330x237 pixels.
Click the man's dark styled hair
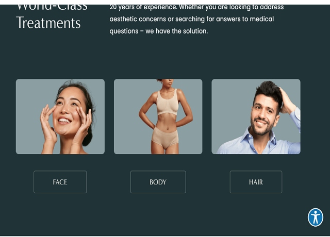pyautogui.click(x=268, y=93)
